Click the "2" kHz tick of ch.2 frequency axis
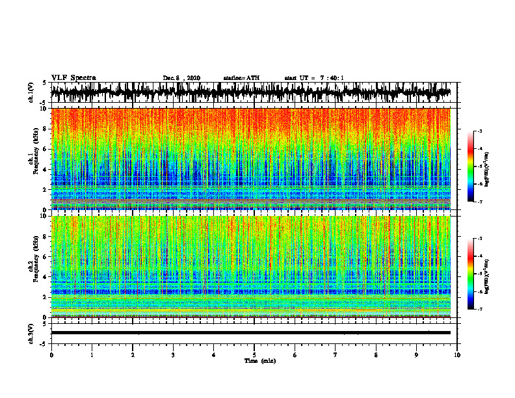The image size is (515, 398). point(46,297)
